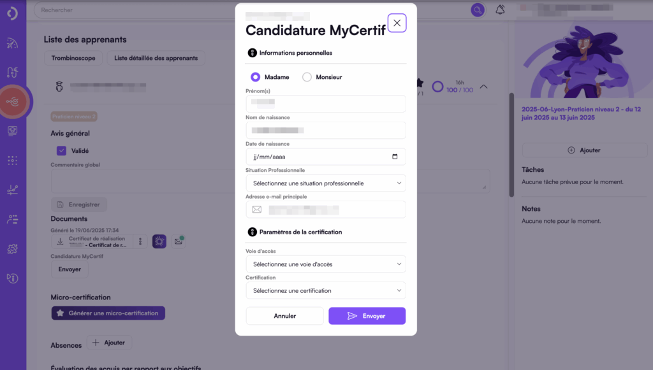Select the Monsieur radio button

pyautogui.click(x=307, y=77)
